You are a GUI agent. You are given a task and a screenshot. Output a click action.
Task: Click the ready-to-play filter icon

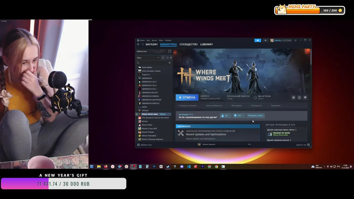tap(171, 57)
